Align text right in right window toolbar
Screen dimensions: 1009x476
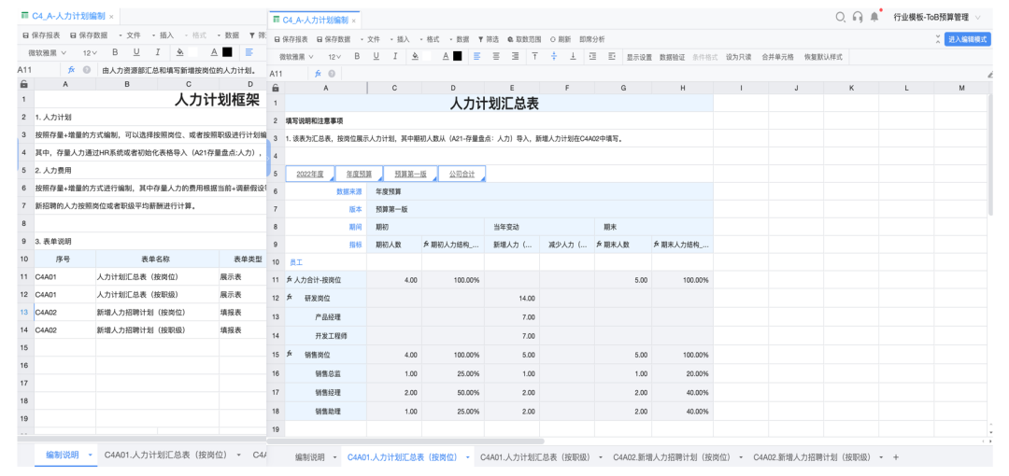[516, 57]
